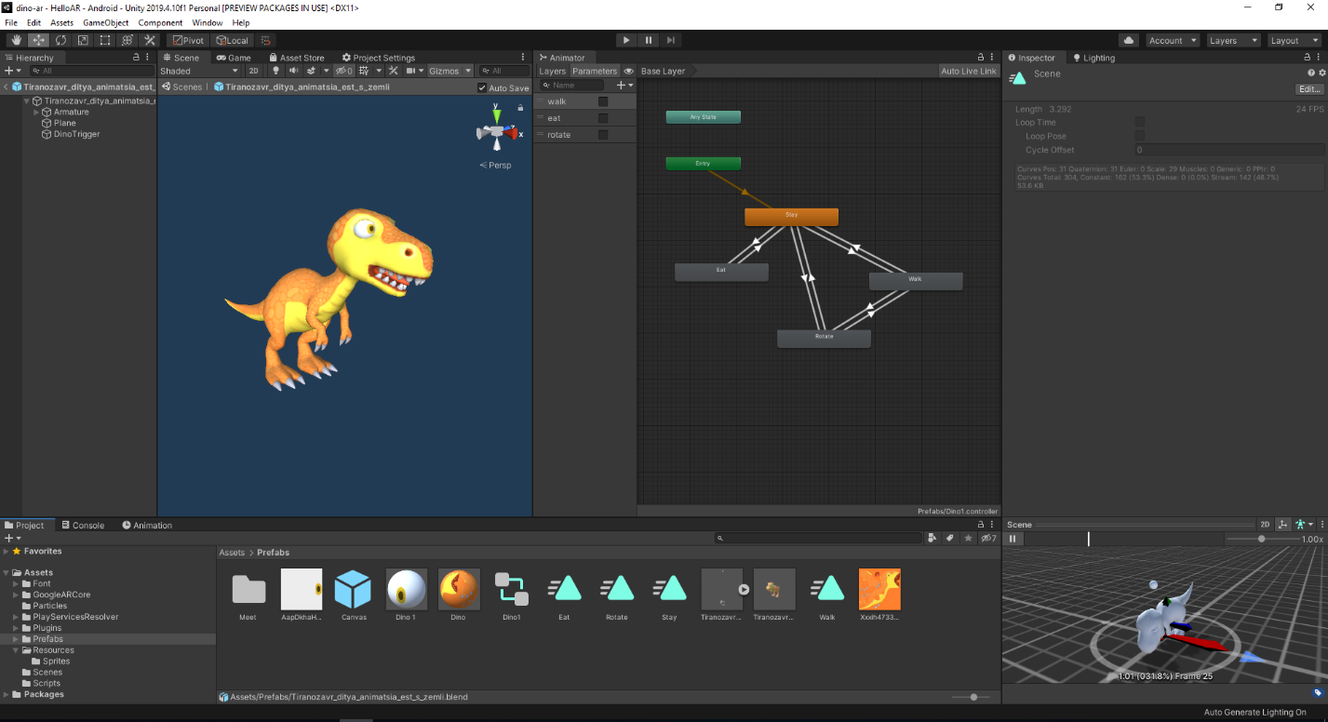Enable Loop Time checkbox

pyautogui.click(x=1140, y=122)
